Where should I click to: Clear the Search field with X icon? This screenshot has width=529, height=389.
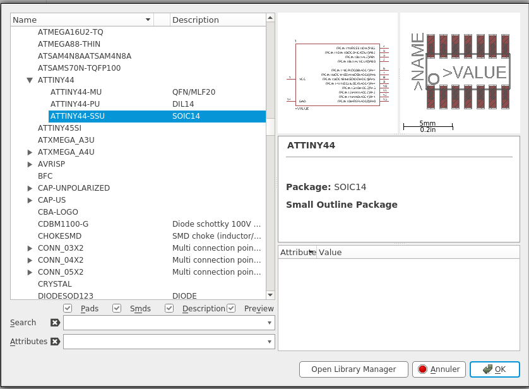coord(55,323)
